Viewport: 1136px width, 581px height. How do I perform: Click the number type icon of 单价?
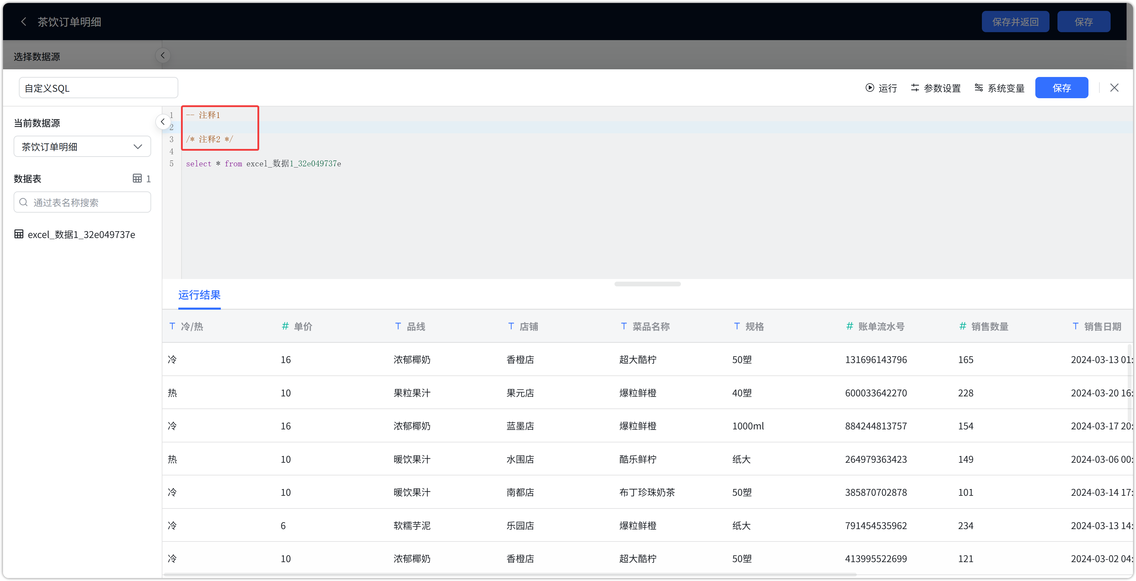click(285, 326)
